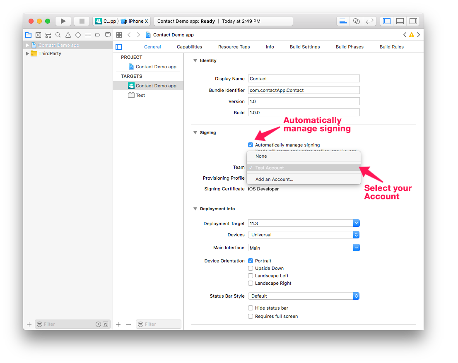Switch to the Build Phases tab

350,47
